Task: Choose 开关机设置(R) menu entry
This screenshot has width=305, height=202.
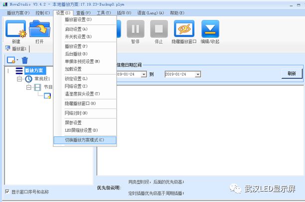Action: [85, 37]
